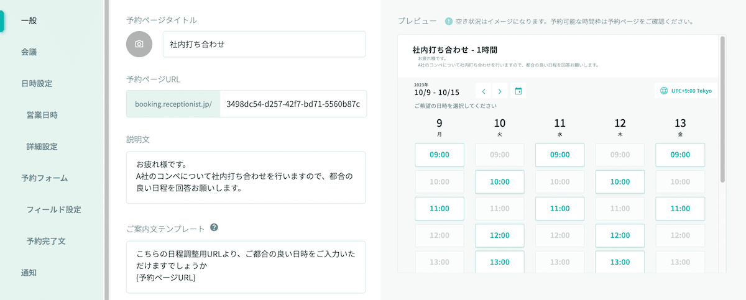This screenshot has width=746, height=300.
Task: Pick the 12:00 slot on Thursday 12
Action: pyautogui.click(x=619, y=235)
